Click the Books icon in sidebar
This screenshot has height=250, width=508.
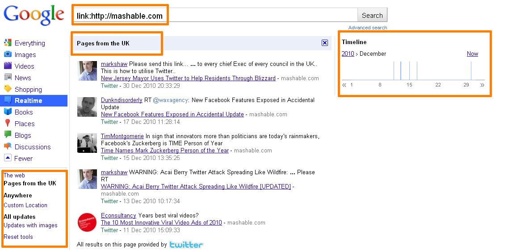[x=8, y=112]
